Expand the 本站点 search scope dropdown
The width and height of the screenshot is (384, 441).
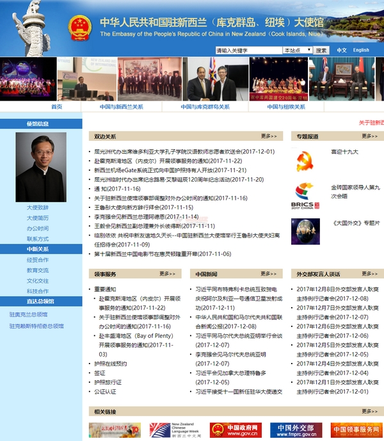tap(298, 51)
